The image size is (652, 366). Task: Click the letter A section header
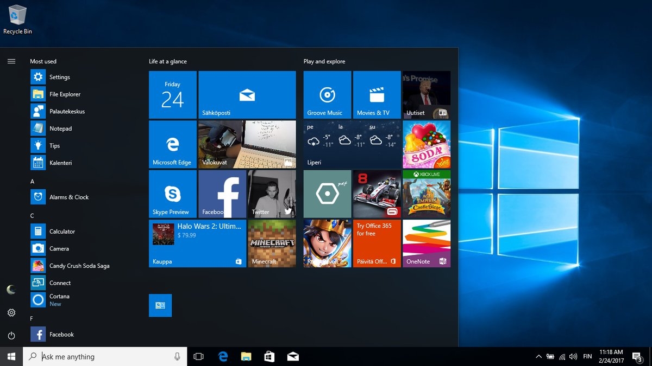(32, 182)
